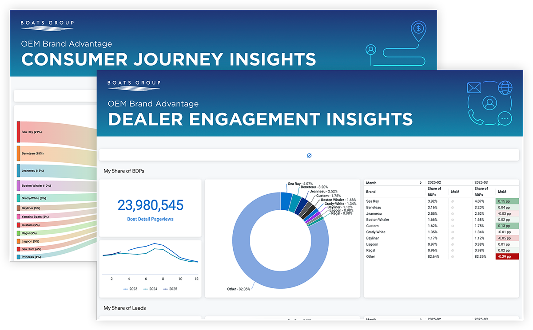
Task: Click the Regal row in brand table
Action: (x=441, y=250)
